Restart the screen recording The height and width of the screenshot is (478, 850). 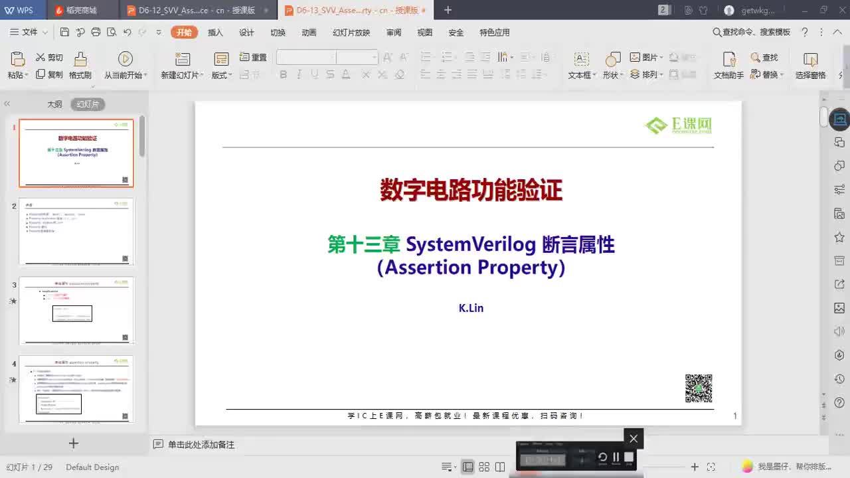602,457
